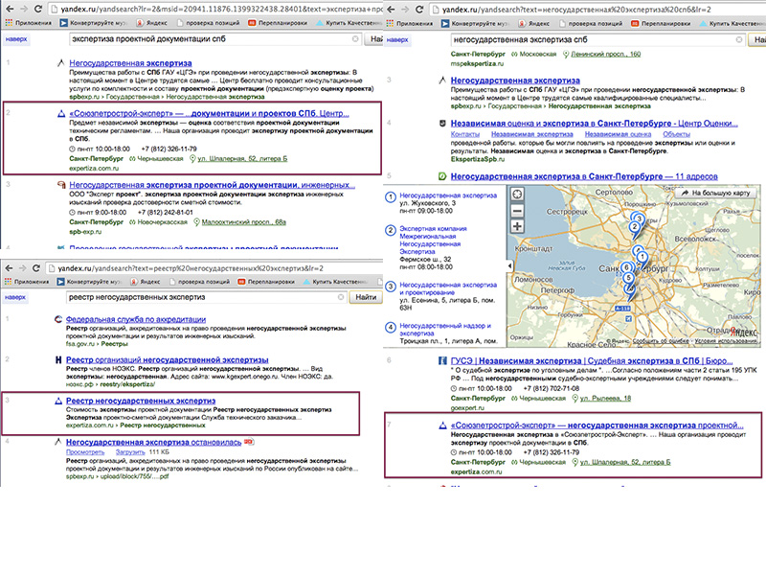766x575 pixels.
Task: Click the 'Объекты' sitelink
Action: [x=676, y=134]
